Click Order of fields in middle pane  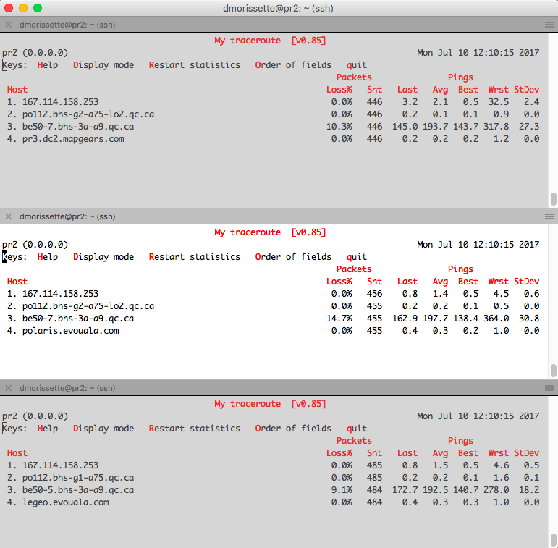[x=293, y=257]
